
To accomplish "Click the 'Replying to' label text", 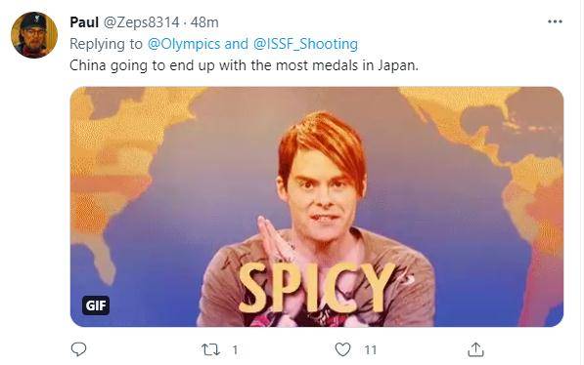I will coord(107,44).
